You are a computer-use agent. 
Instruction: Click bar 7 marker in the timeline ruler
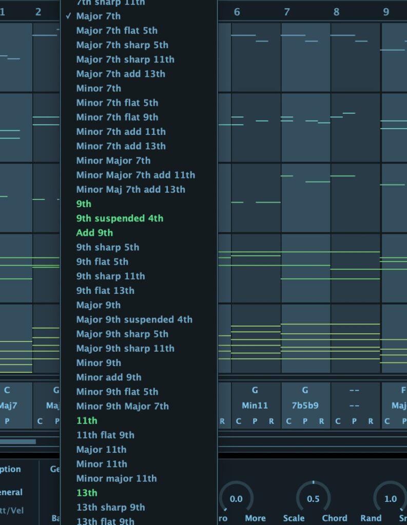coord(286,12)
